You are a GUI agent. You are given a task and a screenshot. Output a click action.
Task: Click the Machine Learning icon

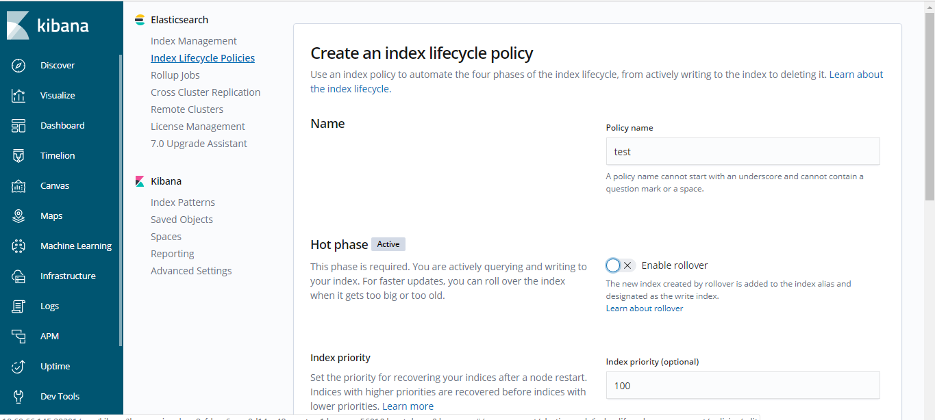18,246
